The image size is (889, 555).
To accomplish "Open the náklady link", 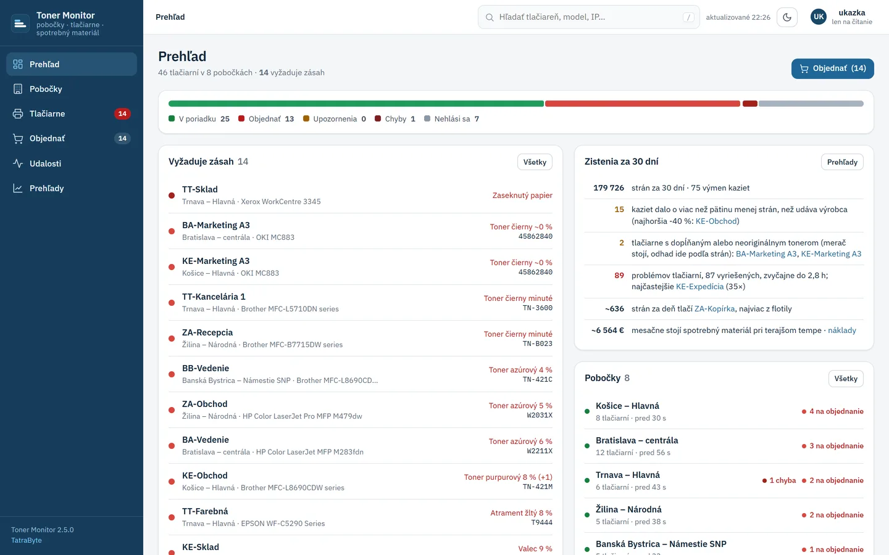I will tap(842, 331).
